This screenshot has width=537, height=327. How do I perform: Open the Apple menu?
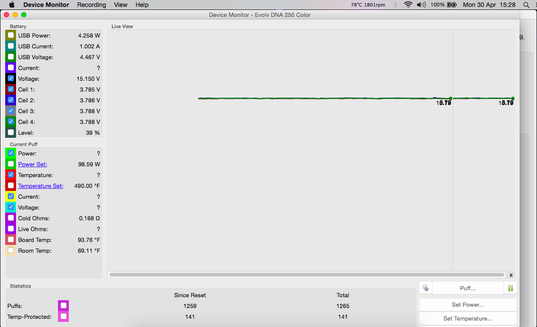[x=12, y=5]
